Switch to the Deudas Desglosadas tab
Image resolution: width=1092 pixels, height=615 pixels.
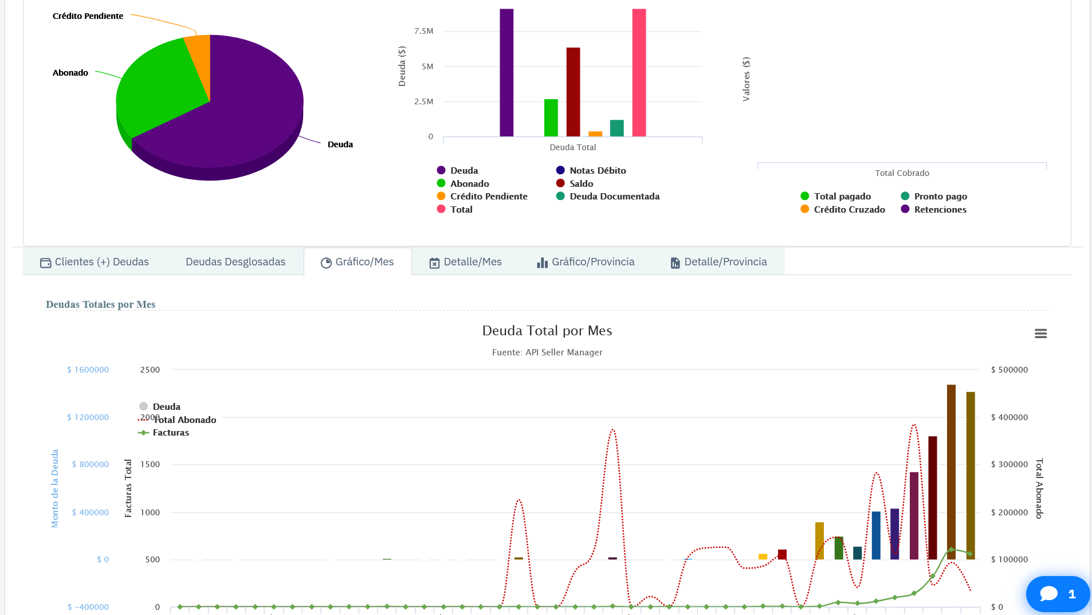coord(235,262)
